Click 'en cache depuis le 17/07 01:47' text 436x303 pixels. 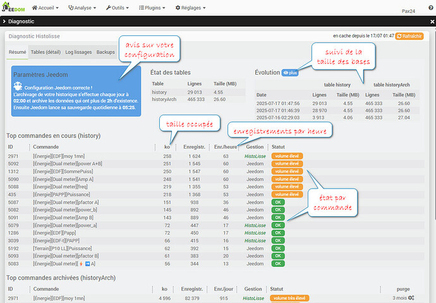363,36
